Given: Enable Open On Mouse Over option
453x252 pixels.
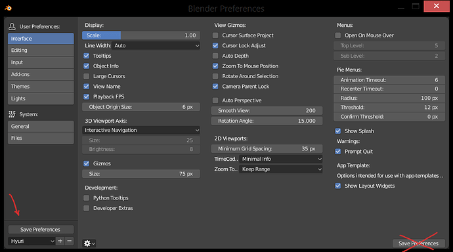Looking at the screenshot, I should 337,35.
